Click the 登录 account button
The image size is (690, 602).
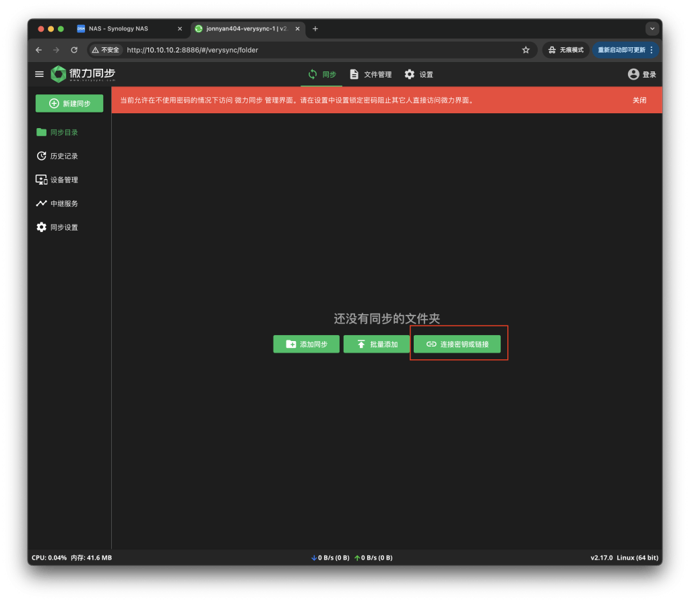point(641,74)
